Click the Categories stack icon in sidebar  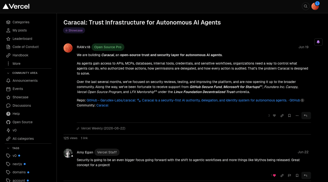click(8, 22)
